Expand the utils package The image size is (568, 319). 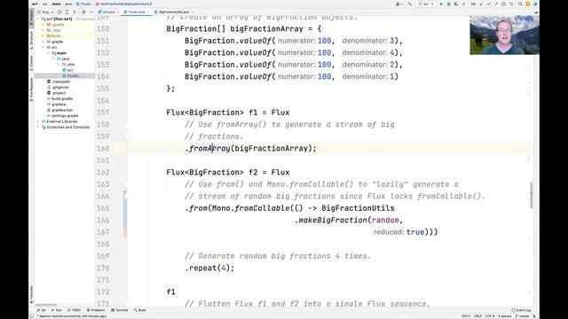pos(59,65)
